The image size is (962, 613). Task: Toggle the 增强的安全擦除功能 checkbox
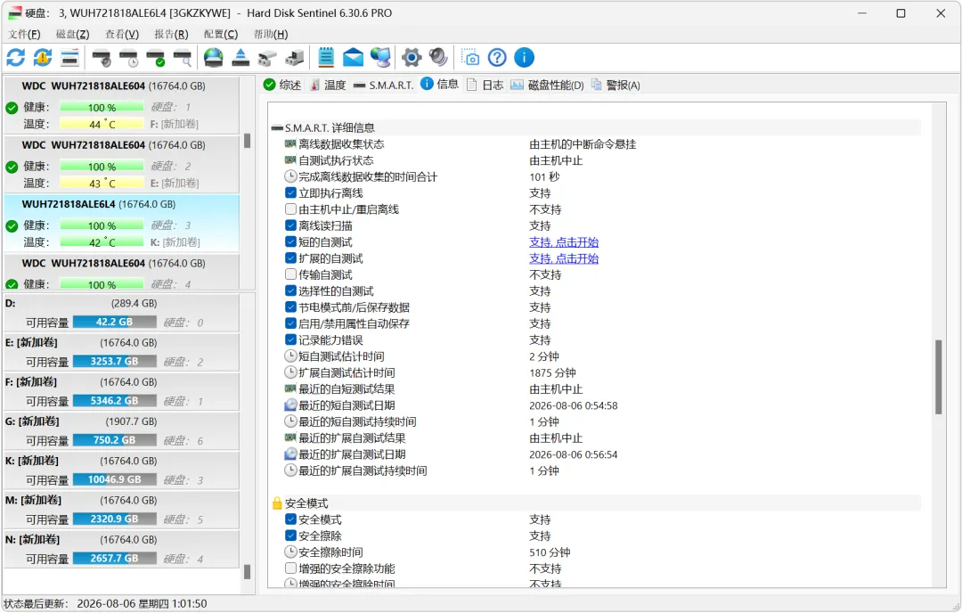pos(290,568)
